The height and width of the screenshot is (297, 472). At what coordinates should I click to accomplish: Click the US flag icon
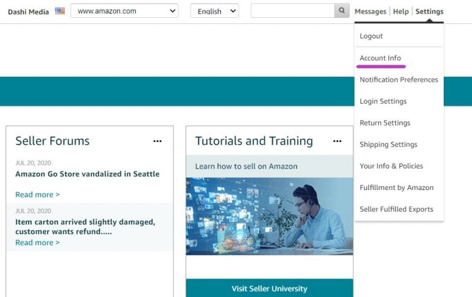point(60,11)
